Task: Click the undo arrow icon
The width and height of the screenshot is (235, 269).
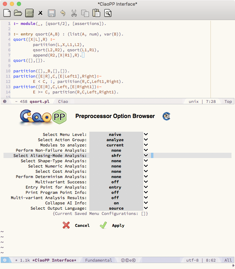Action: (63, 13)
